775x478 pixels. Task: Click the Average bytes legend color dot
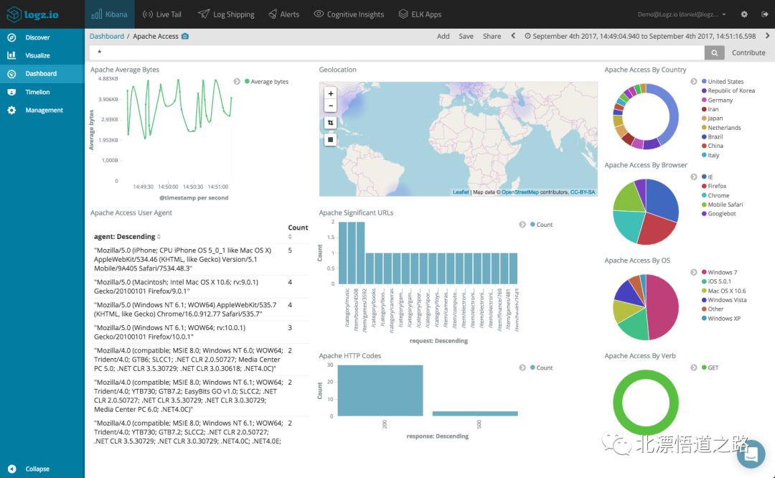tap(247, 81)
